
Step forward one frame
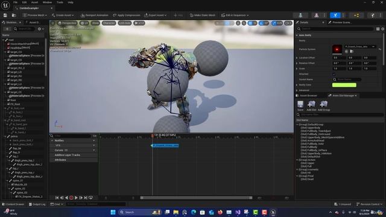click(x=81, y=198)
